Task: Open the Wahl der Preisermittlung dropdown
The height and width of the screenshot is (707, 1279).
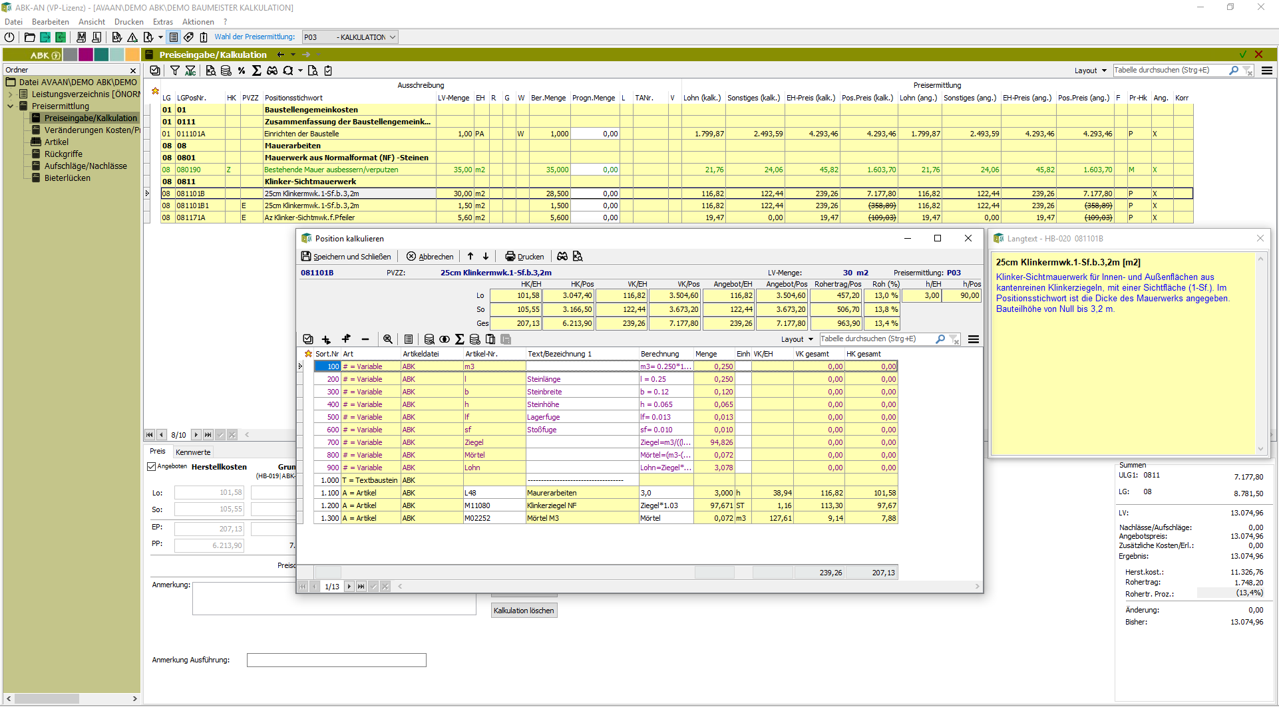Action: [x=393, y=37]
